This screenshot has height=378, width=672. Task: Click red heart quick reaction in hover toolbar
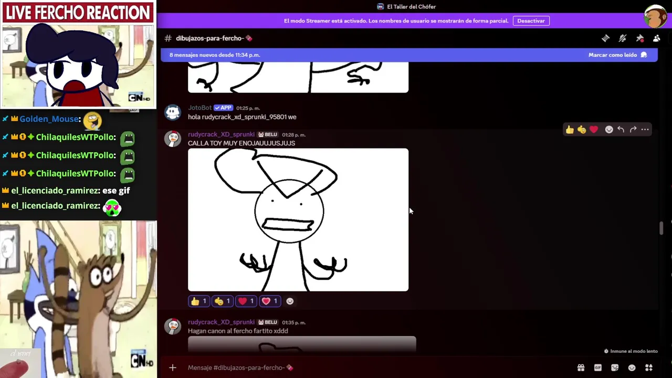click(x=594, y=130)
